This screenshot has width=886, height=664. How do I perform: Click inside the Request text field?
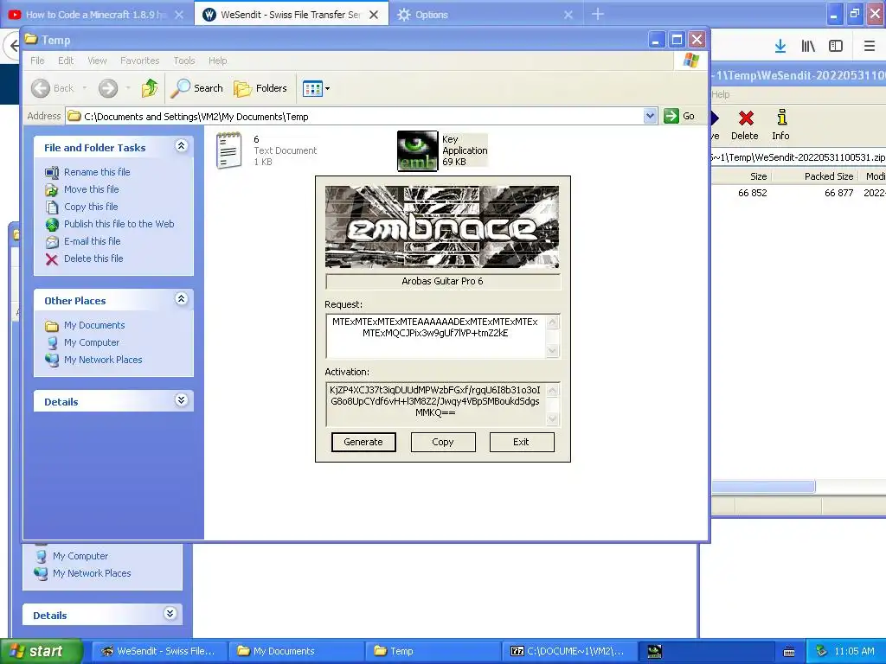pos(436,336)
